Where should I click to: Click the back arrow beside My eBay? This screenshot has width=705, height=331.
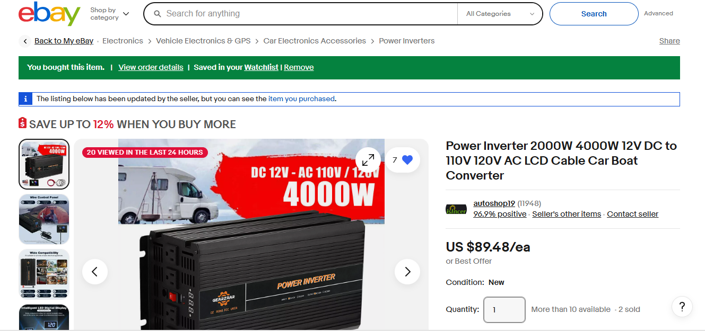25,41
